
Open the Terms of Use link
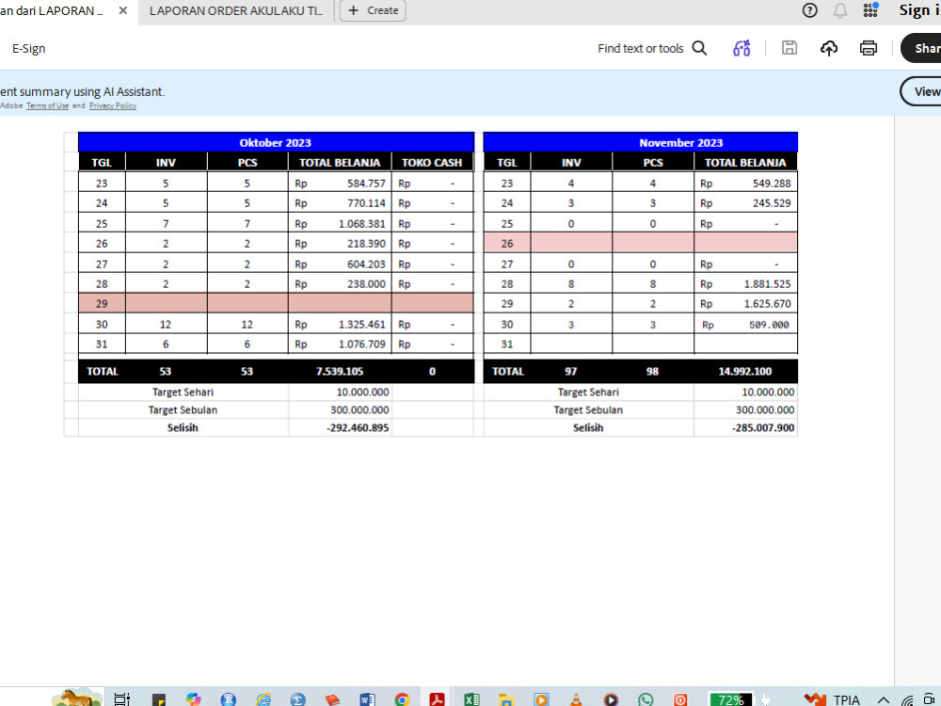47,105
